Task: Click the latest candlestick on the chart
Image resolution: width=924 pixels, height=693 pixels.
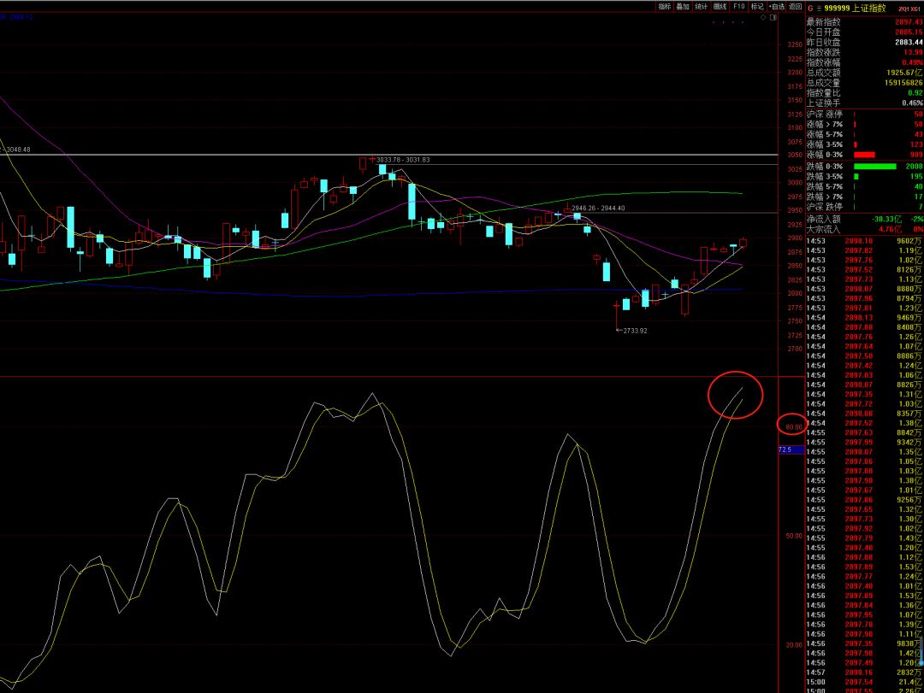Action: click(x=743, y=242)
